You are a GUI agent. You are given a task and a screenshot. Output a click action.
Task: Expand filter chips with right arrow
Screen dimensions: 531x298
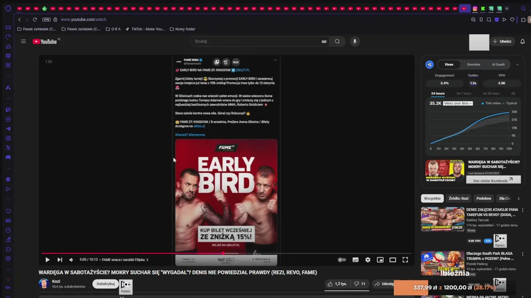click(518, 198)
